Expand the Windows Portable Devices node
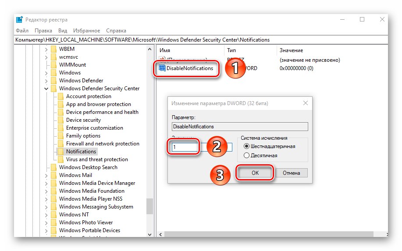 tap(46, 231)
